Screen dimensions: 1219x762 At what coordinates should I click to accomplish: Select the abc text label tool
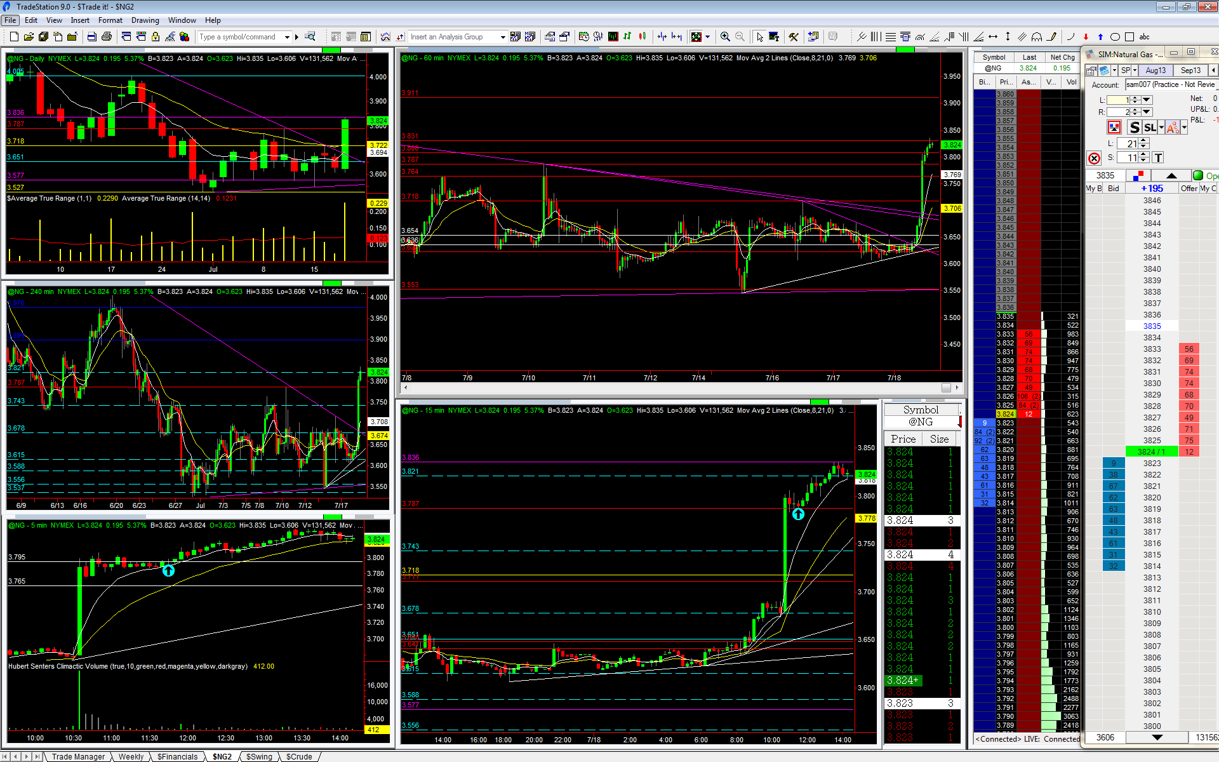1145,37
